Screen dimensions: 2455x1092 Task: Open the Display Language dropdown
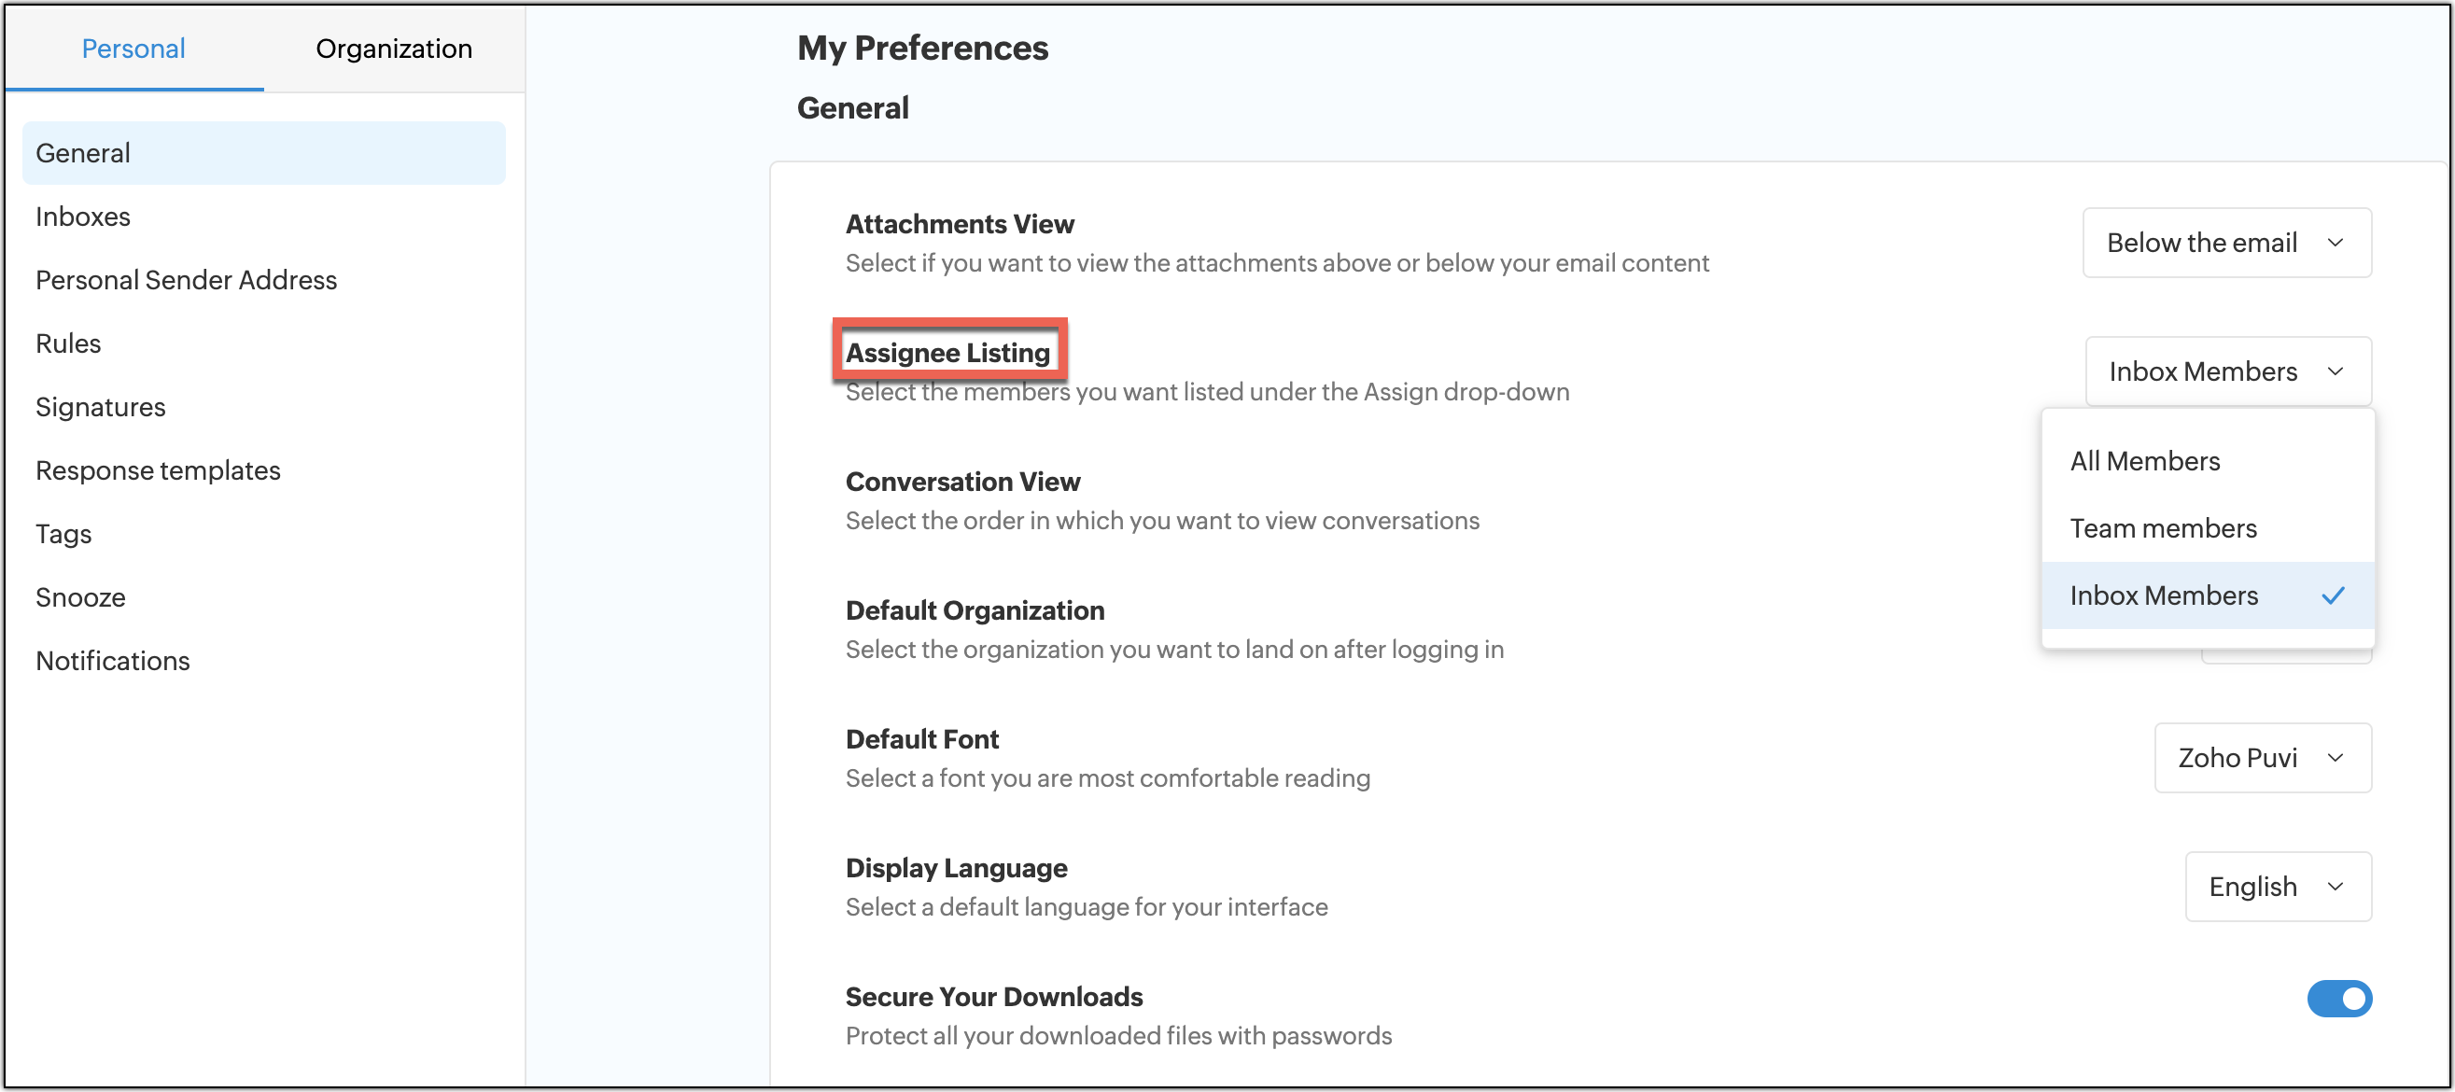pos(2277,886)
